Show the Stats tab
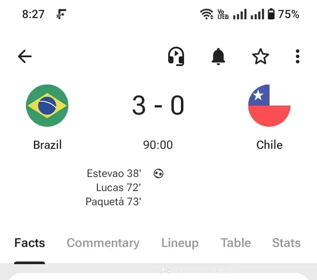This screenshot has height=280, width=317. tap(286, 243)
